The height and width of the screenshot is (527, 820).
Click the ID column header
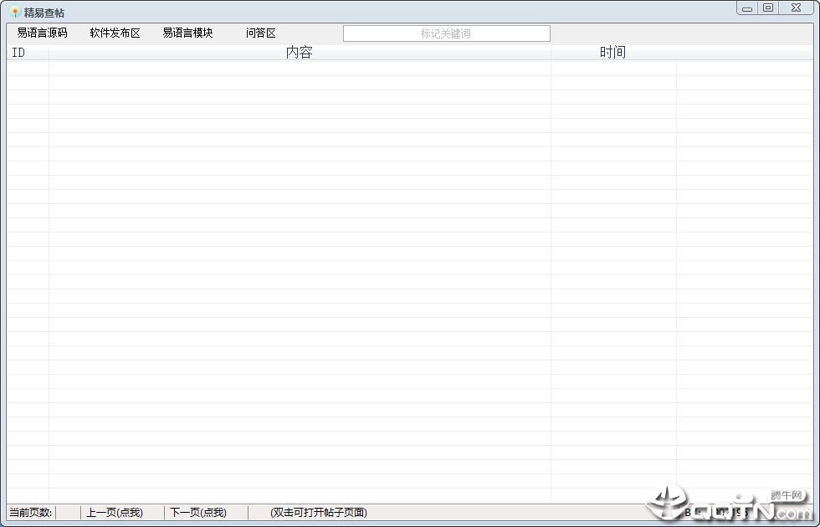(28, 52)
